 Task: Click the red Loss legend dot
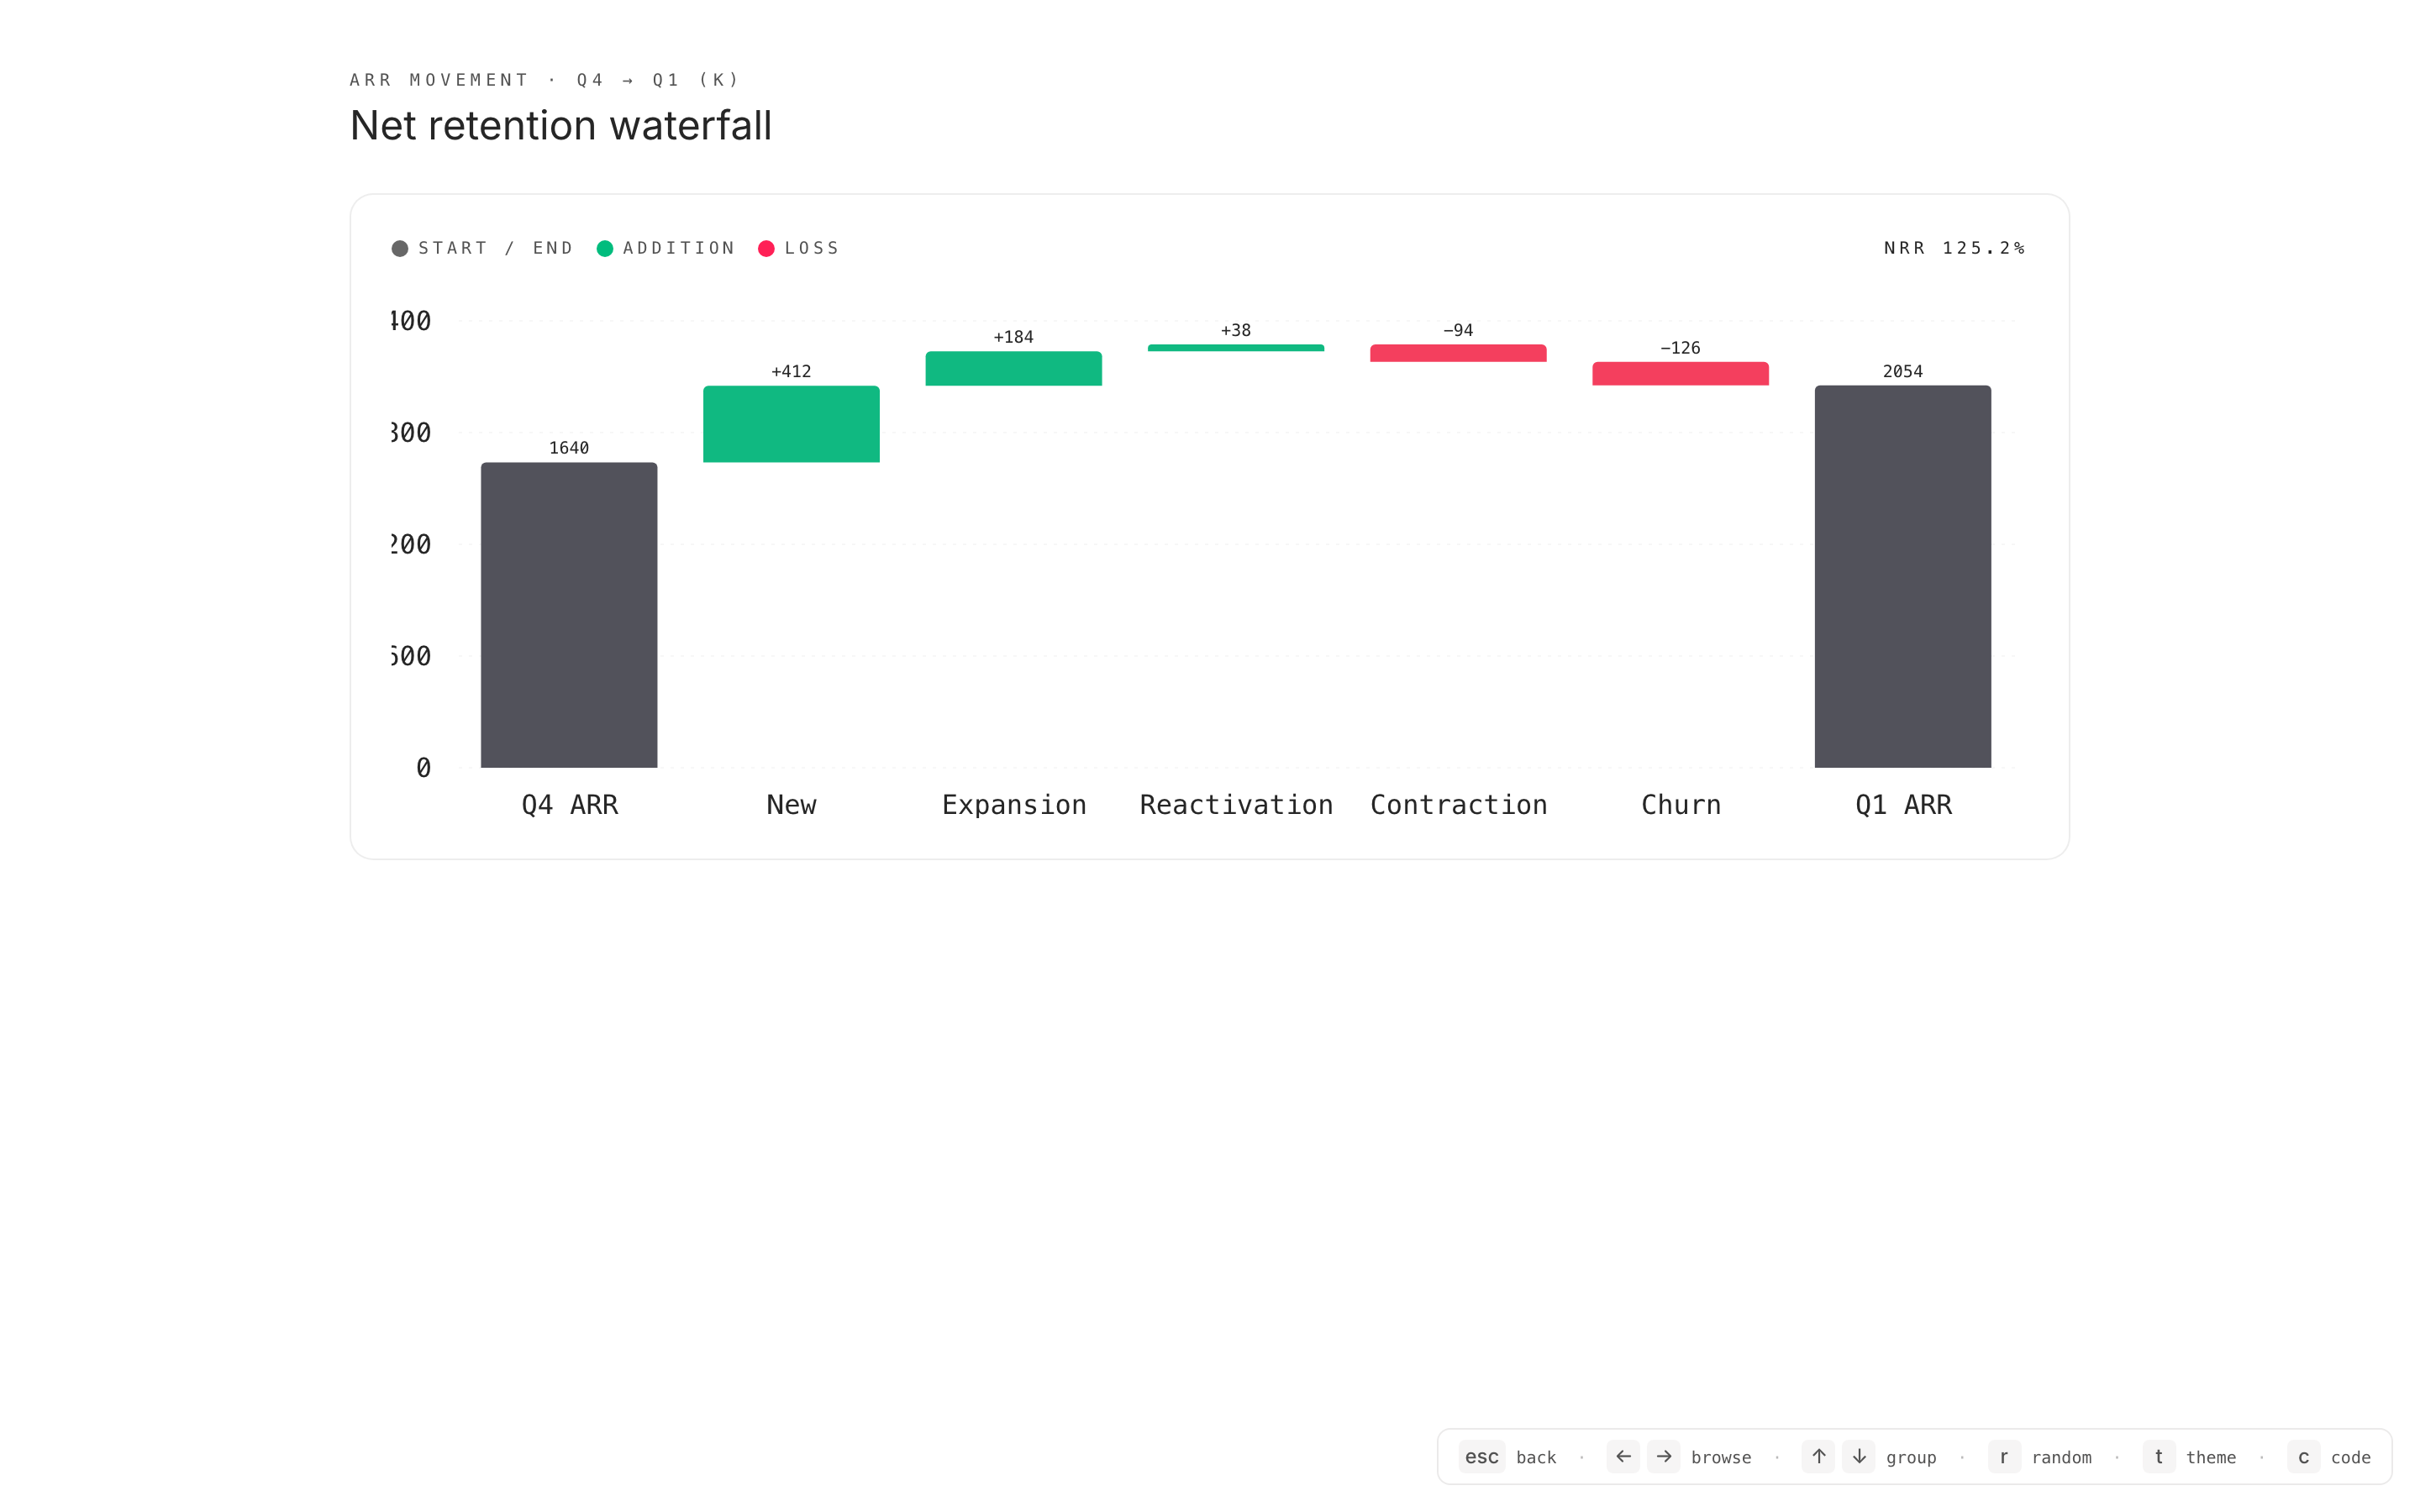point(766,248)
